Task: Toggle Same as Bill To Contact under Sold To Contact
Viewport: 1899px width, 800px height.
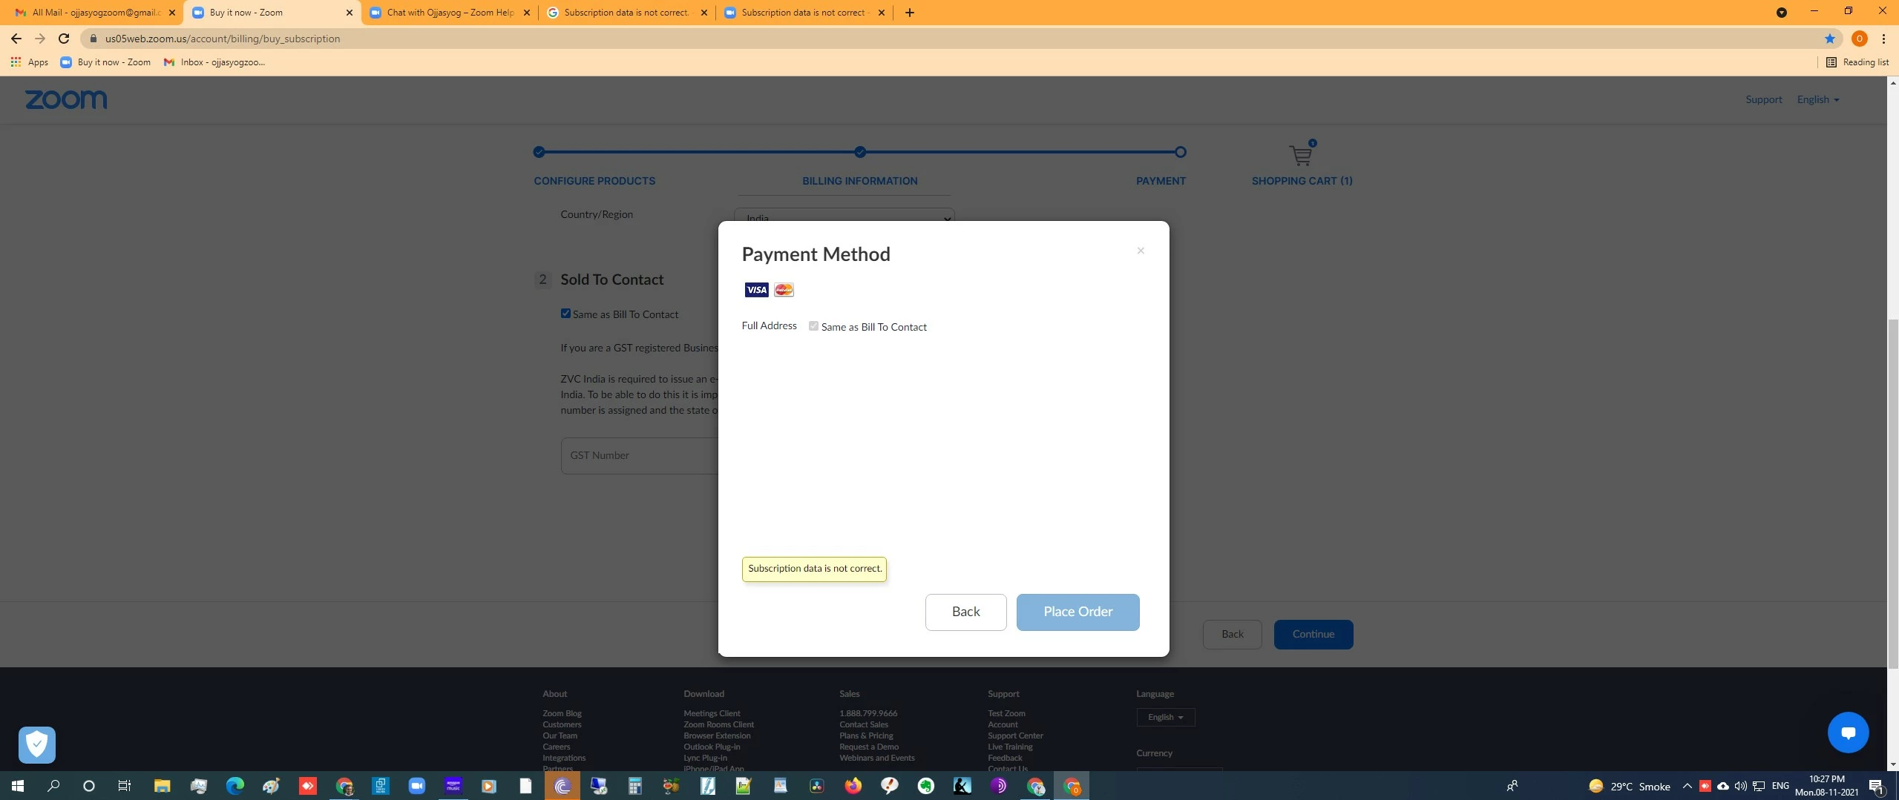Action: [x=565, y=314]
